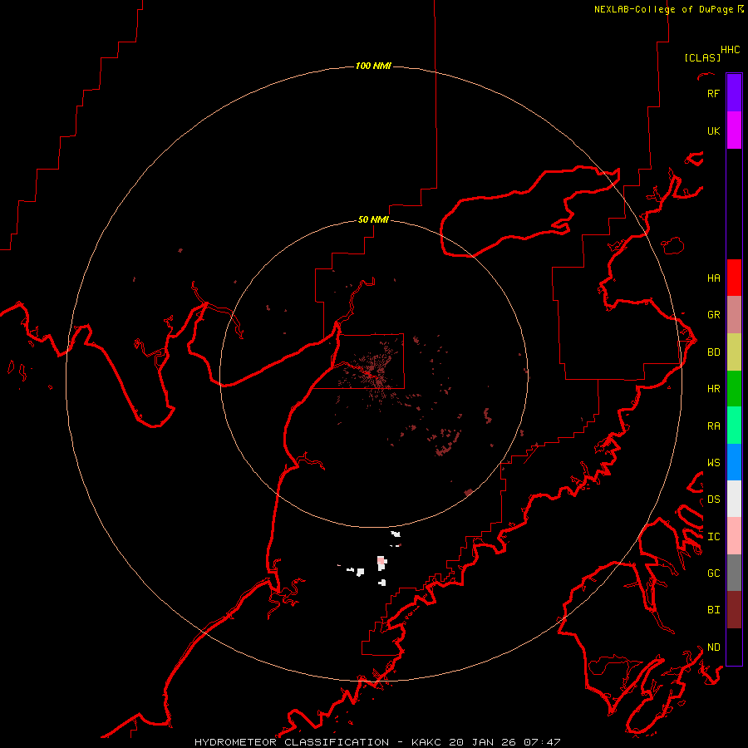Click the BD legend label

point(713,352)
